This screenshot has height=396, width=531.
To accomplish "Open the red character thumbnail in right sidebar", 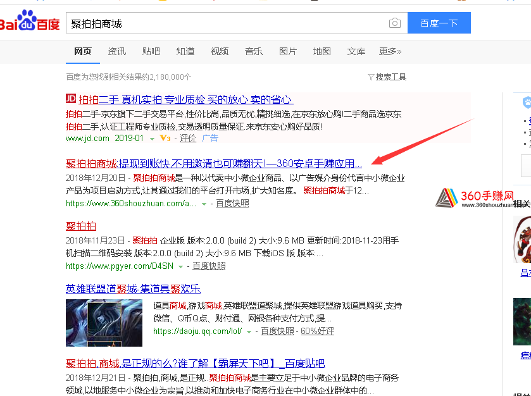I will coord(522,240).
